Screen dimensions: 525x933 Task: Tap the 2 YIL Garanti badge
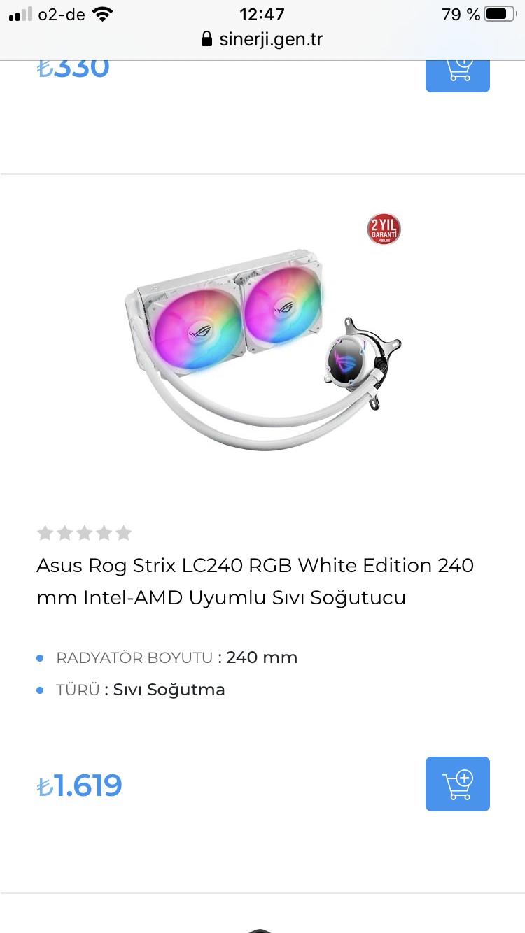384,229
